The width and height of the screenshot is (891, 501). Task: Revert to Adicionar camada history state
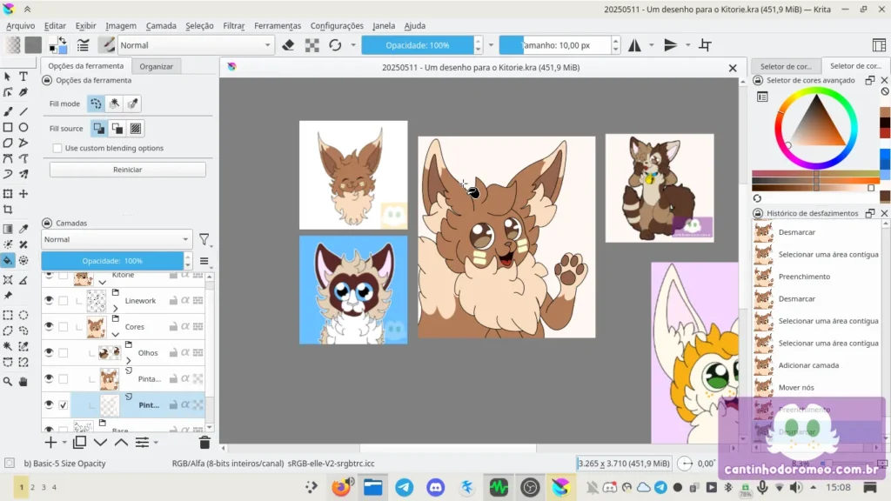click(x=816, y=365)
